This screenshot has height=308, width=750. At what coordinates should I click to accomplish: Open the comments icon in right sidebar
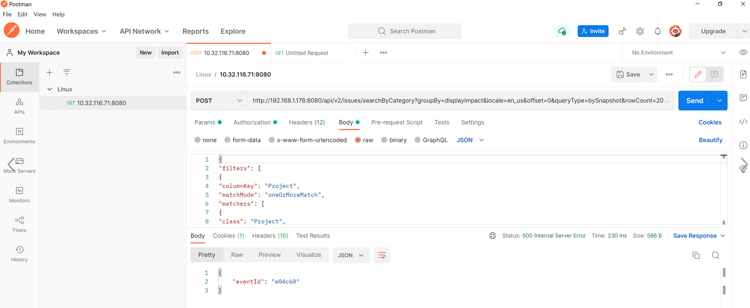coord(743,98)
